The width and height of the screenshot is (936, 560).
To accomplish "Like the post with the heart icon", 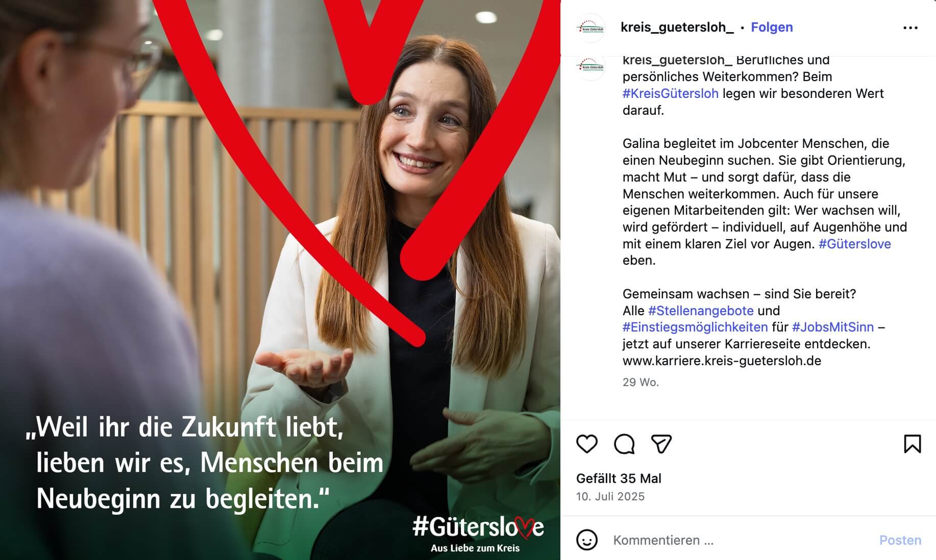I will 586,444.
